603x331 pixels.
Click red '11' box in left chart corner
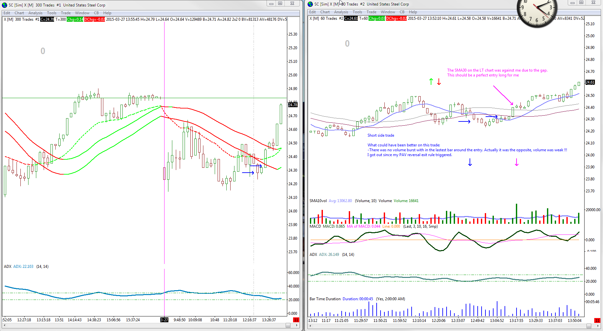point(296,320)
